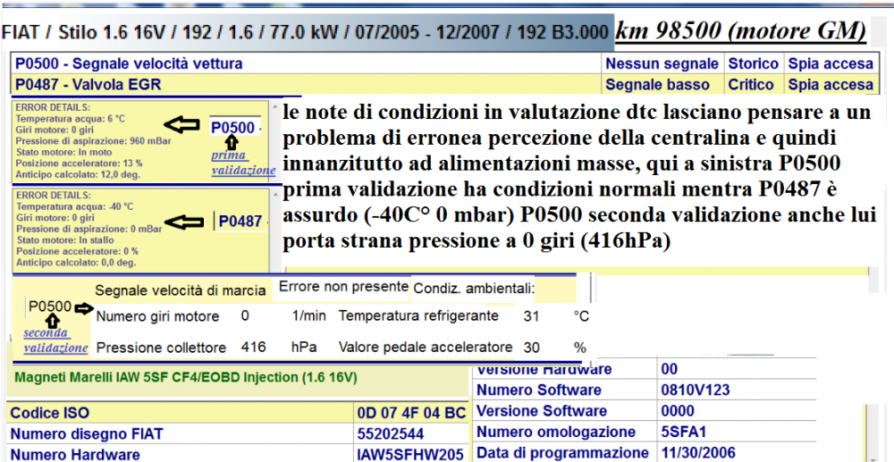
Task: Click the software number 0810V123
Action: 696,391
